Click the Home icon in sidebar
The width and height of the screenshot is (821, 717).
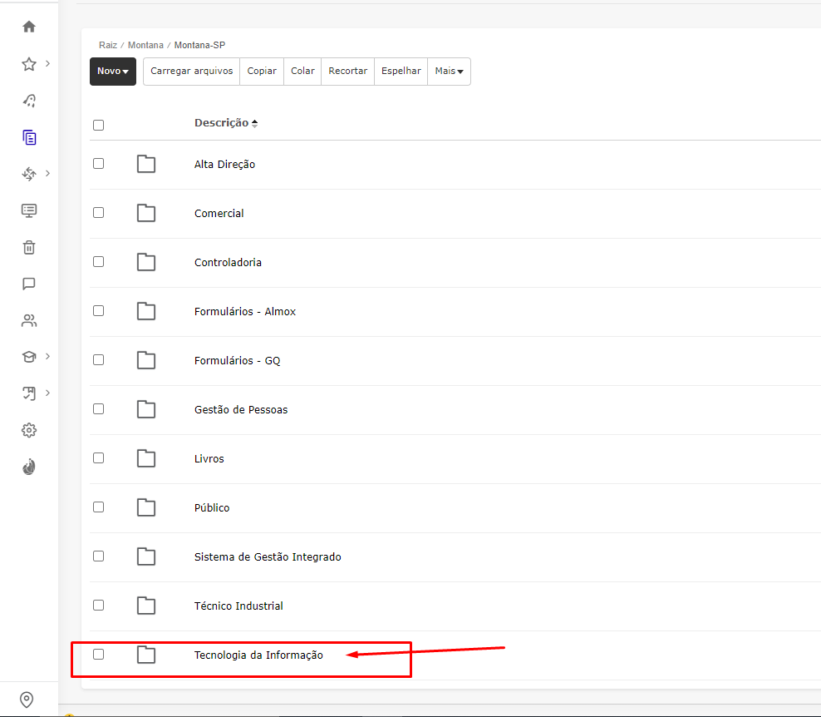pyautogui.click(x=29, y=27)
